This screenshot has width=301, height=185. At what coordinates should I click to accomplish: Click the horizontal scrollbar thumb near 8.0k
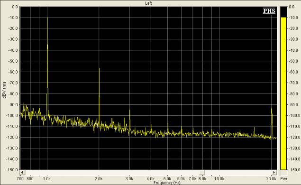coord(202,172)
